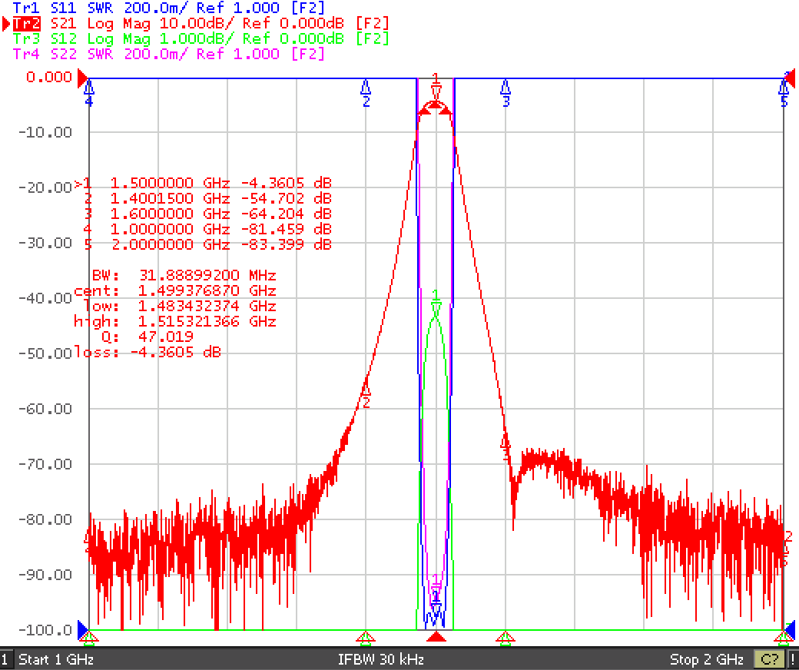Click the red reference level arrow at 0.000
Screen dimensions: 799x670
pyautogui.click(x=82, y=78)
